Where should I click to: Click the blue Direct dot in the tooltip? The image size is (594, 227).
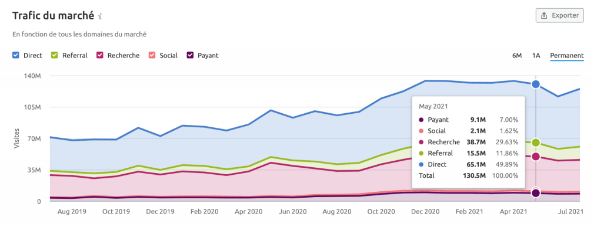421,165
